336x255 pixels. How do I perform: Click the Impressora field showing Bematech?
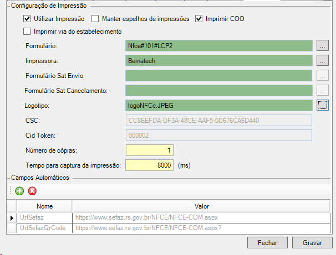(219, 60)
